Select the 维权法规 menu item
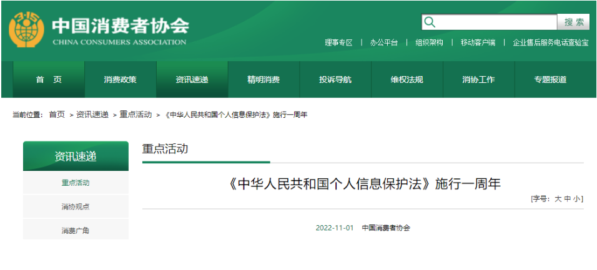The width and height of the screenshot is (597, 270). point(407,80)
